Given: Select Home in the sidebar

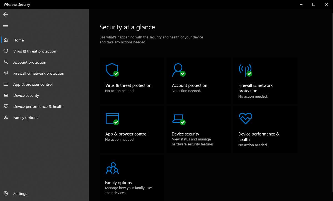Looking at the screenshot, I should click(44, 40).
